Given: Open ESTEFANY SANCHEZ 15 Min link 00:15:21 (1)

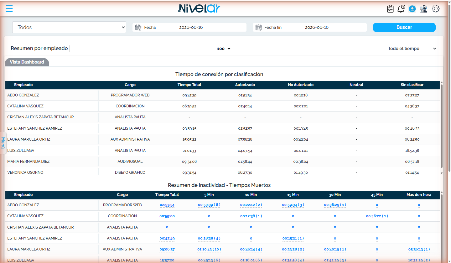Looking at the screenshot, I should click(x=293, y=239).
